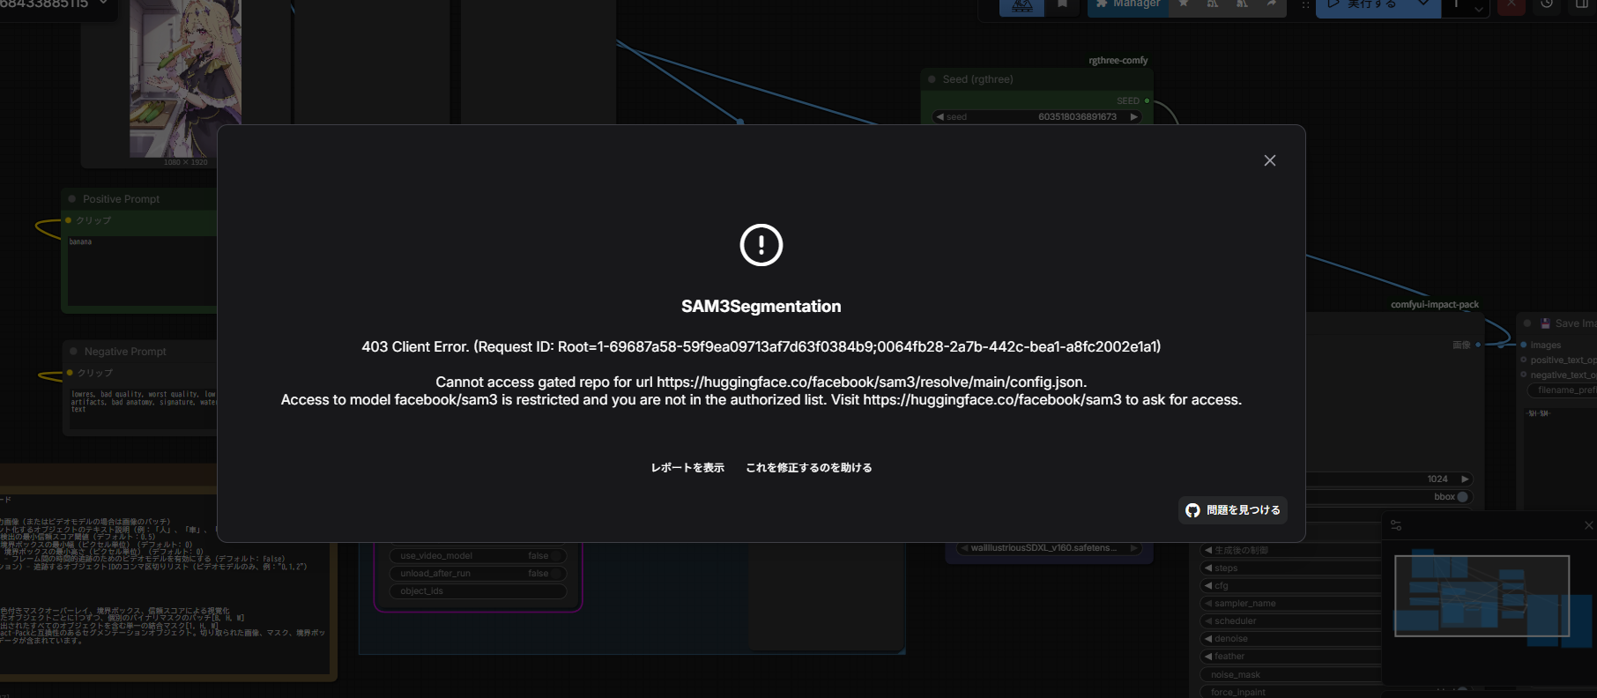Open the ComfyUI Manager button

pos(1127,5)
